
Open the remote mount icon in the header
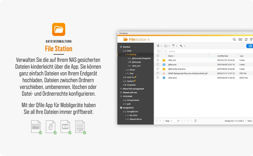point(240,40)
